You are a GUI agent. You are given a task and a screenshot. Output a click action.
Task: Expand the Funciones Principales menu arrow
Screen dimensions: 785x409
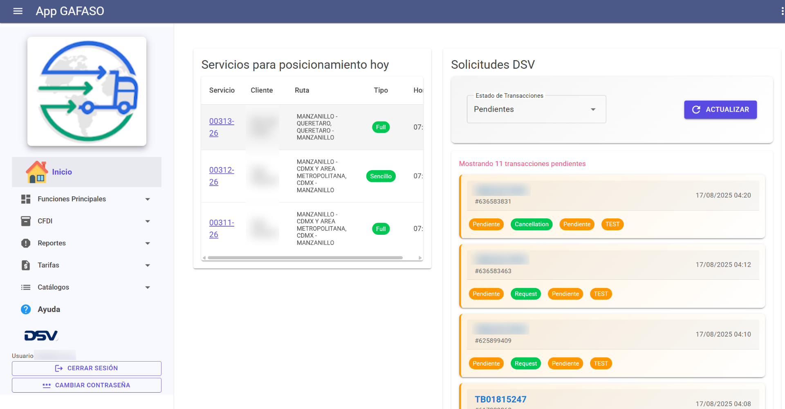pyautogui.click(x=148, y=199)
